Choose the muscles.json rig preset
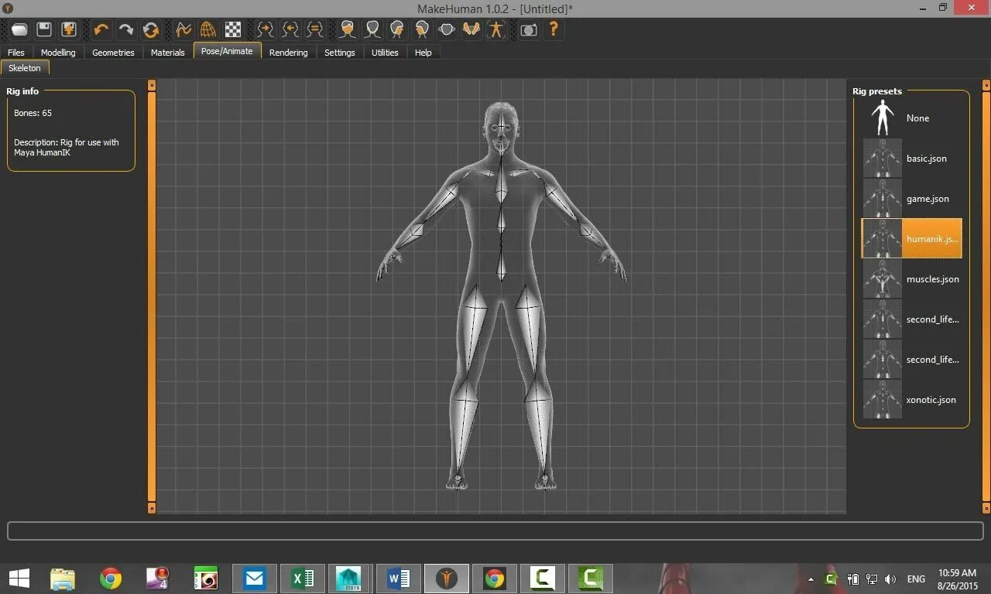Image resolution: width=991 pixels, height=594 pixels. (x=911, y=279)
